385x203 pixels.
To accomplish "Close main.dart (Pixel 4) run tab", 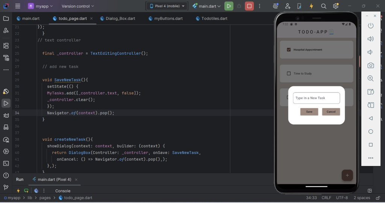I will pos(76,180).
